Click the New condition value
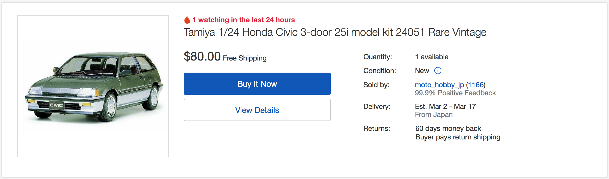This screenshot has height=179, width=609. click(x=422, y=71)
